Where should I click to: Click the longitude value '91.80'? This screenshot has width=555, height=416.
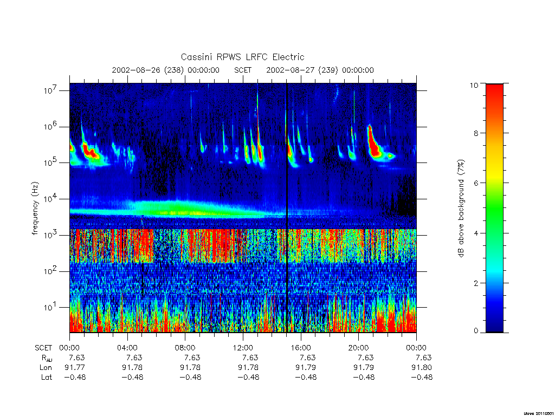tap(422, 368)
